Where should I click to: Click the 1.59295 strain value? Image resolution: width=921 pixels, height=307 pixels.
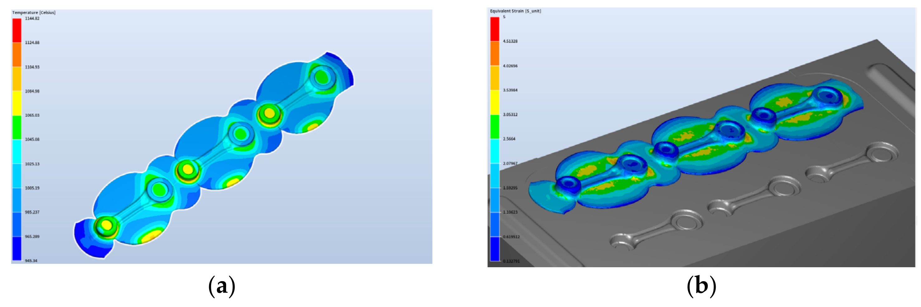click(510, 188)
